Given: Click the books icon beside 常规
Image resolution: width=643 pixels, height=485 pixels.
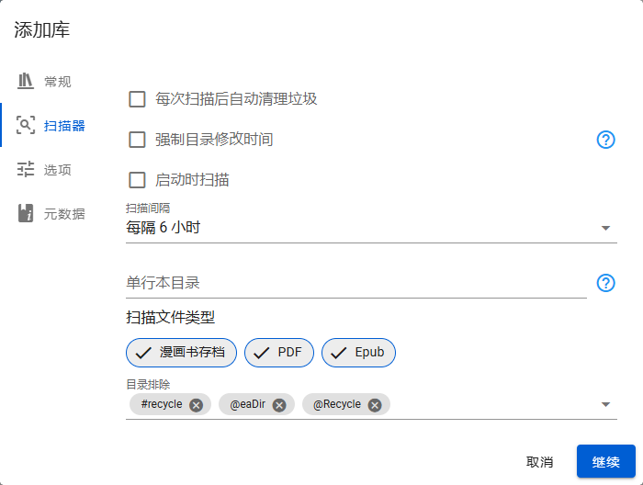Looking at the screenshot, I should [x=26, y=81].
